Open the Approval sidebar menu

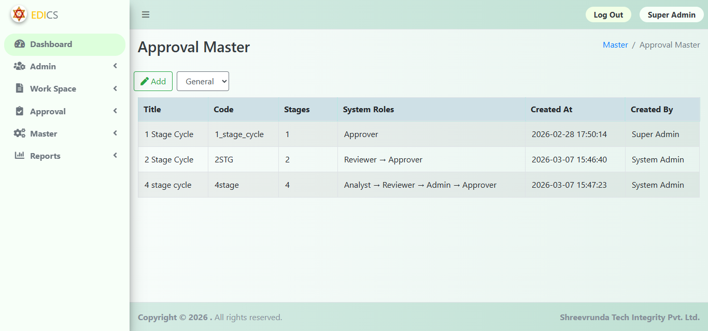click(x=48, y=111)
